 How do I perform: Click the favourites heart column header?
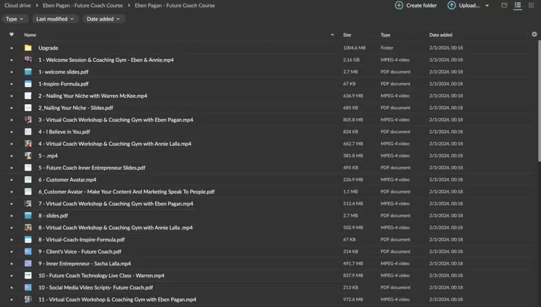(12, 34)
